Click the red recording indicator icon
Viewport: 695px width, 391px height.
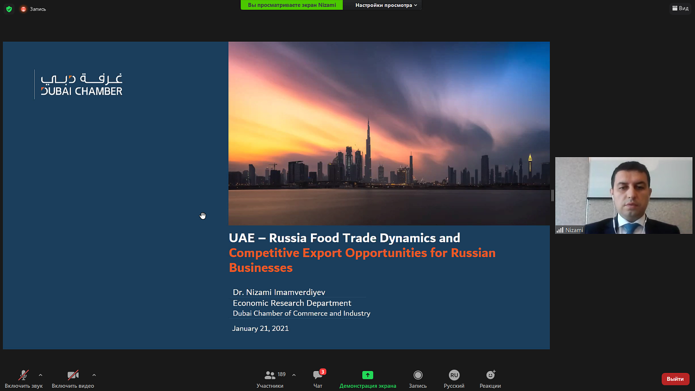24,9
